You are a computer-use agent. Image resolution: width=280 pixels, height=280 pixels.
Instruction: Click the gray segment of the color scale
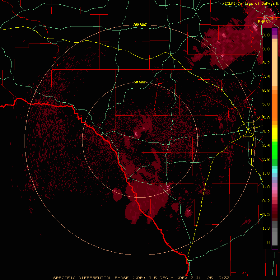click(x=275, y=233)
